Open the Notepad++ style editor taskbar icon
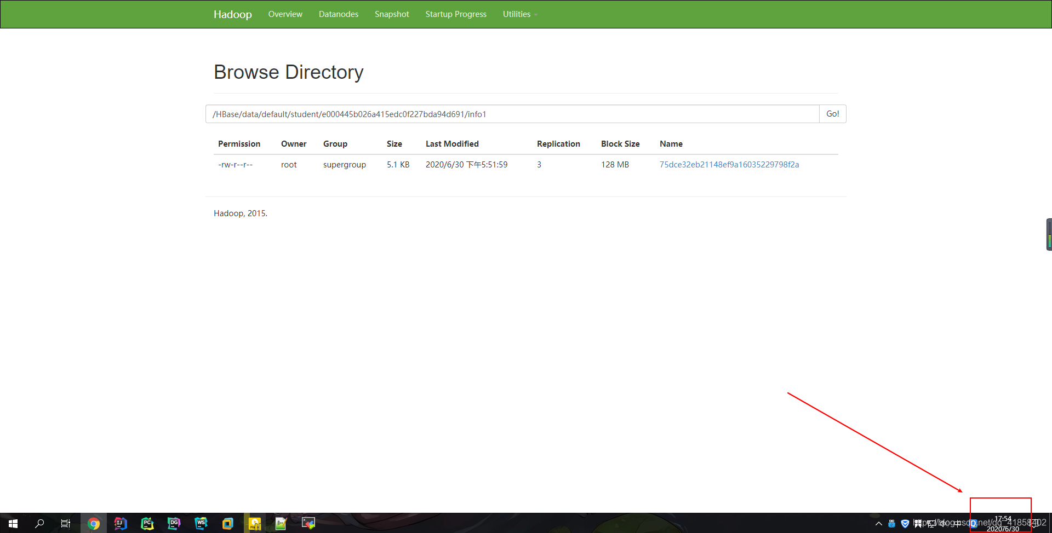The height and width of the screenshot is (533, 1052). pyautogui.click(x=281, y=524)
